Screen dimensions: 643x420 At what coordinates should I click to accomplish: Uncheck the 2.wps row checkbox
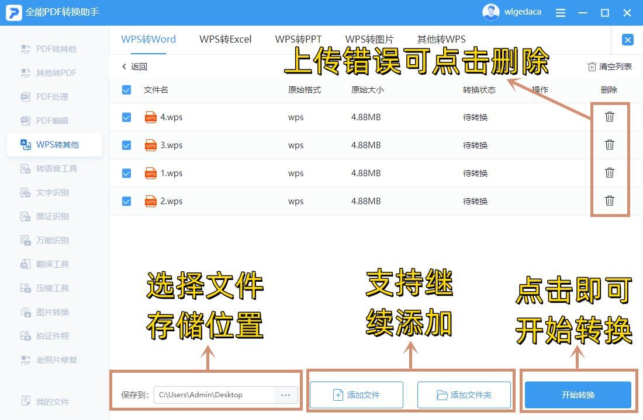coord(126,201)
